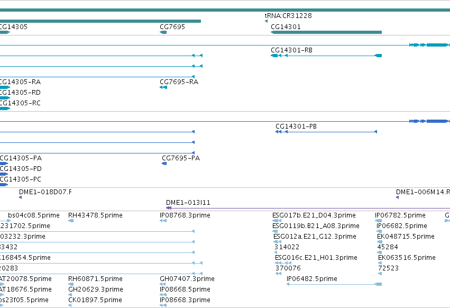Select the EST ending in 03232.3prime
The height and width of the screenshot is (308, 450).
[23, 237]
